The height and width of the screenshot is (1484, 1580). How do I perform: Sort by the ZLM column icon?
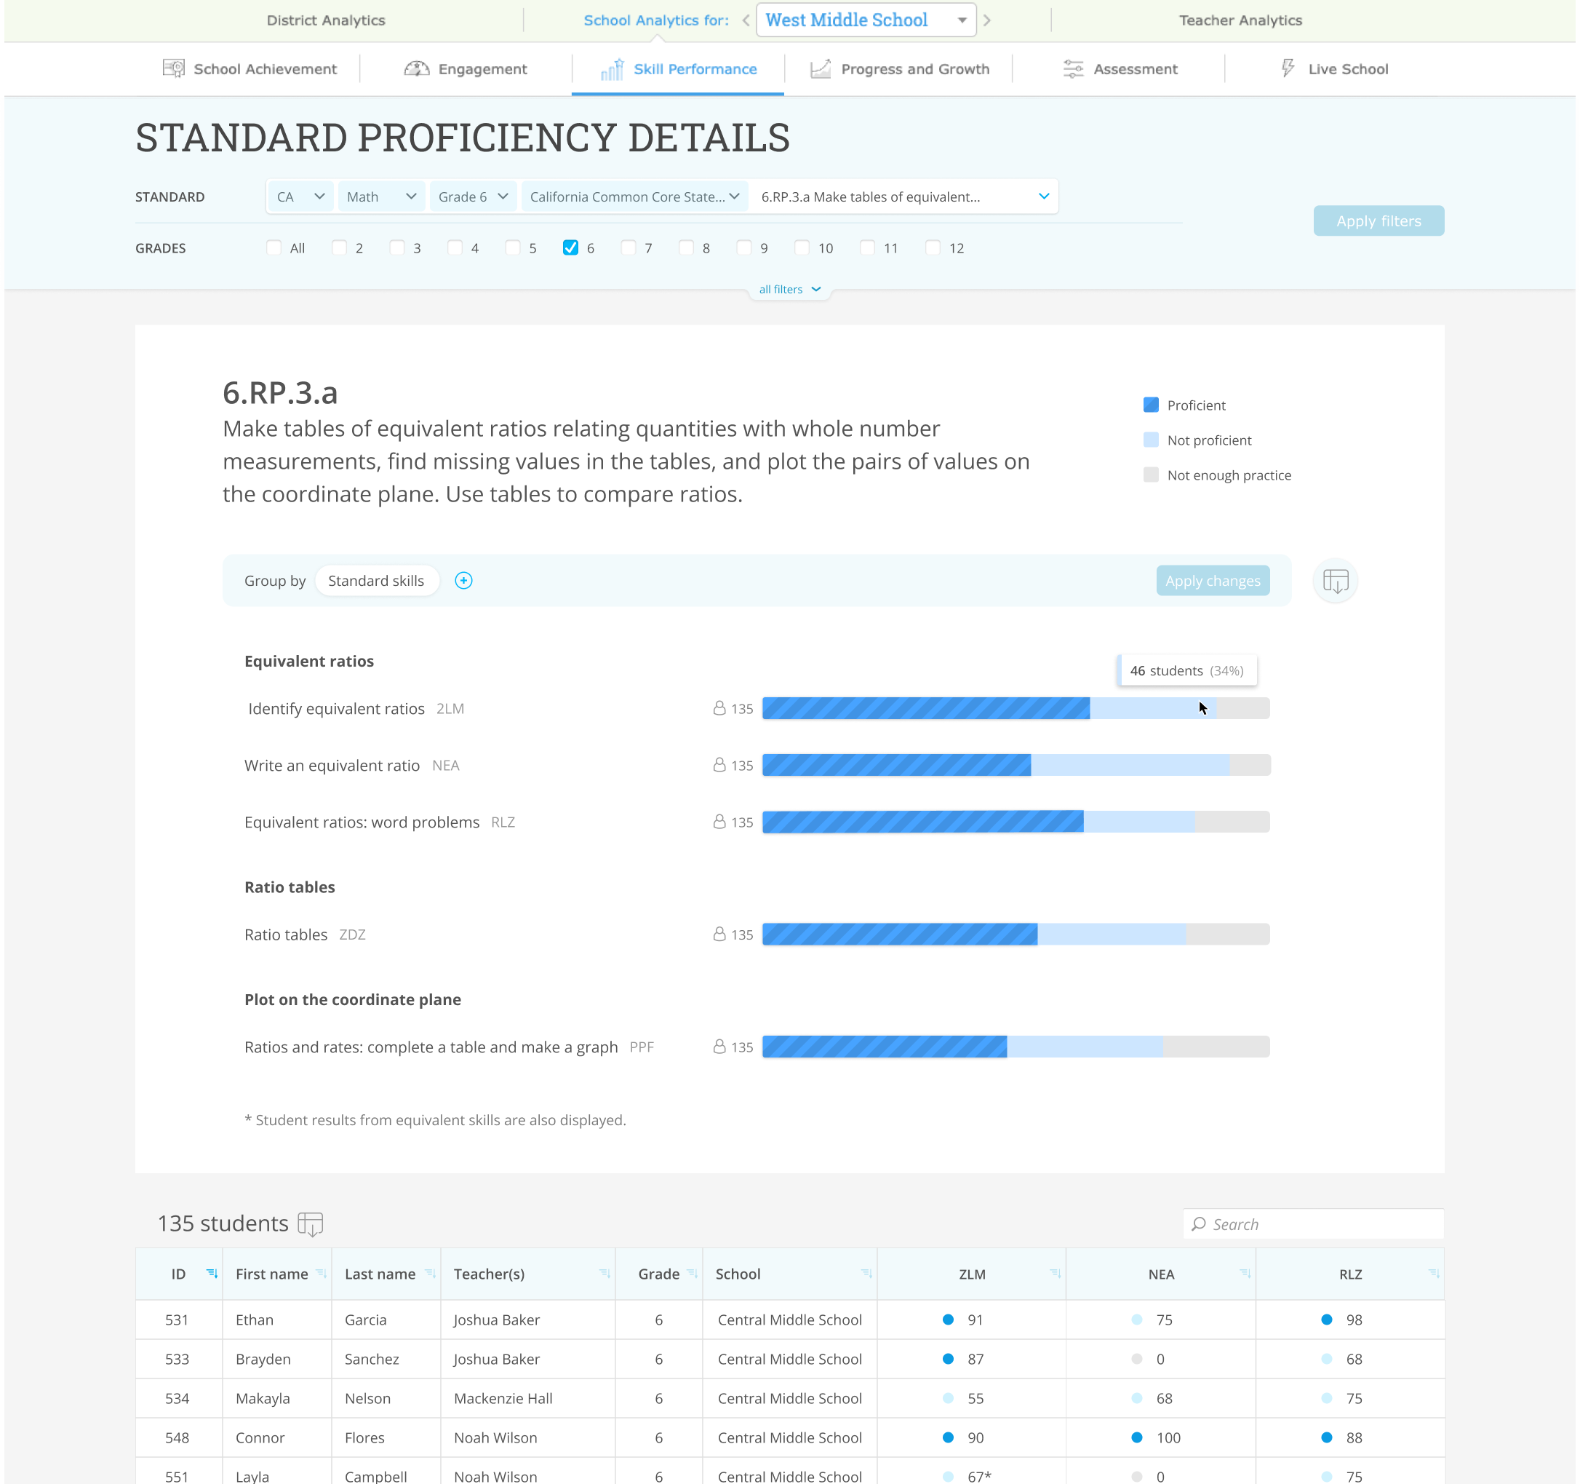pos(1055,1274)
